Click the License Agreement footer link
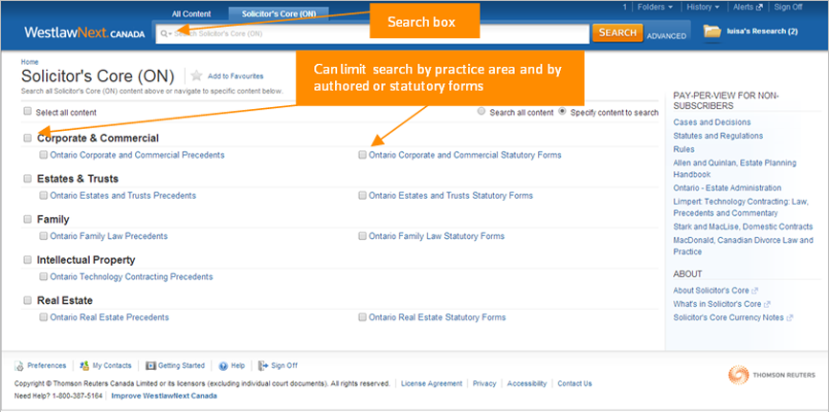The image size is (829, 412). (432, 383)
